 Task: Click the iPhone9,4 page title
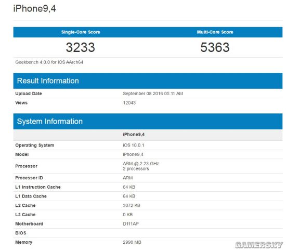click(x=34, y=8)
